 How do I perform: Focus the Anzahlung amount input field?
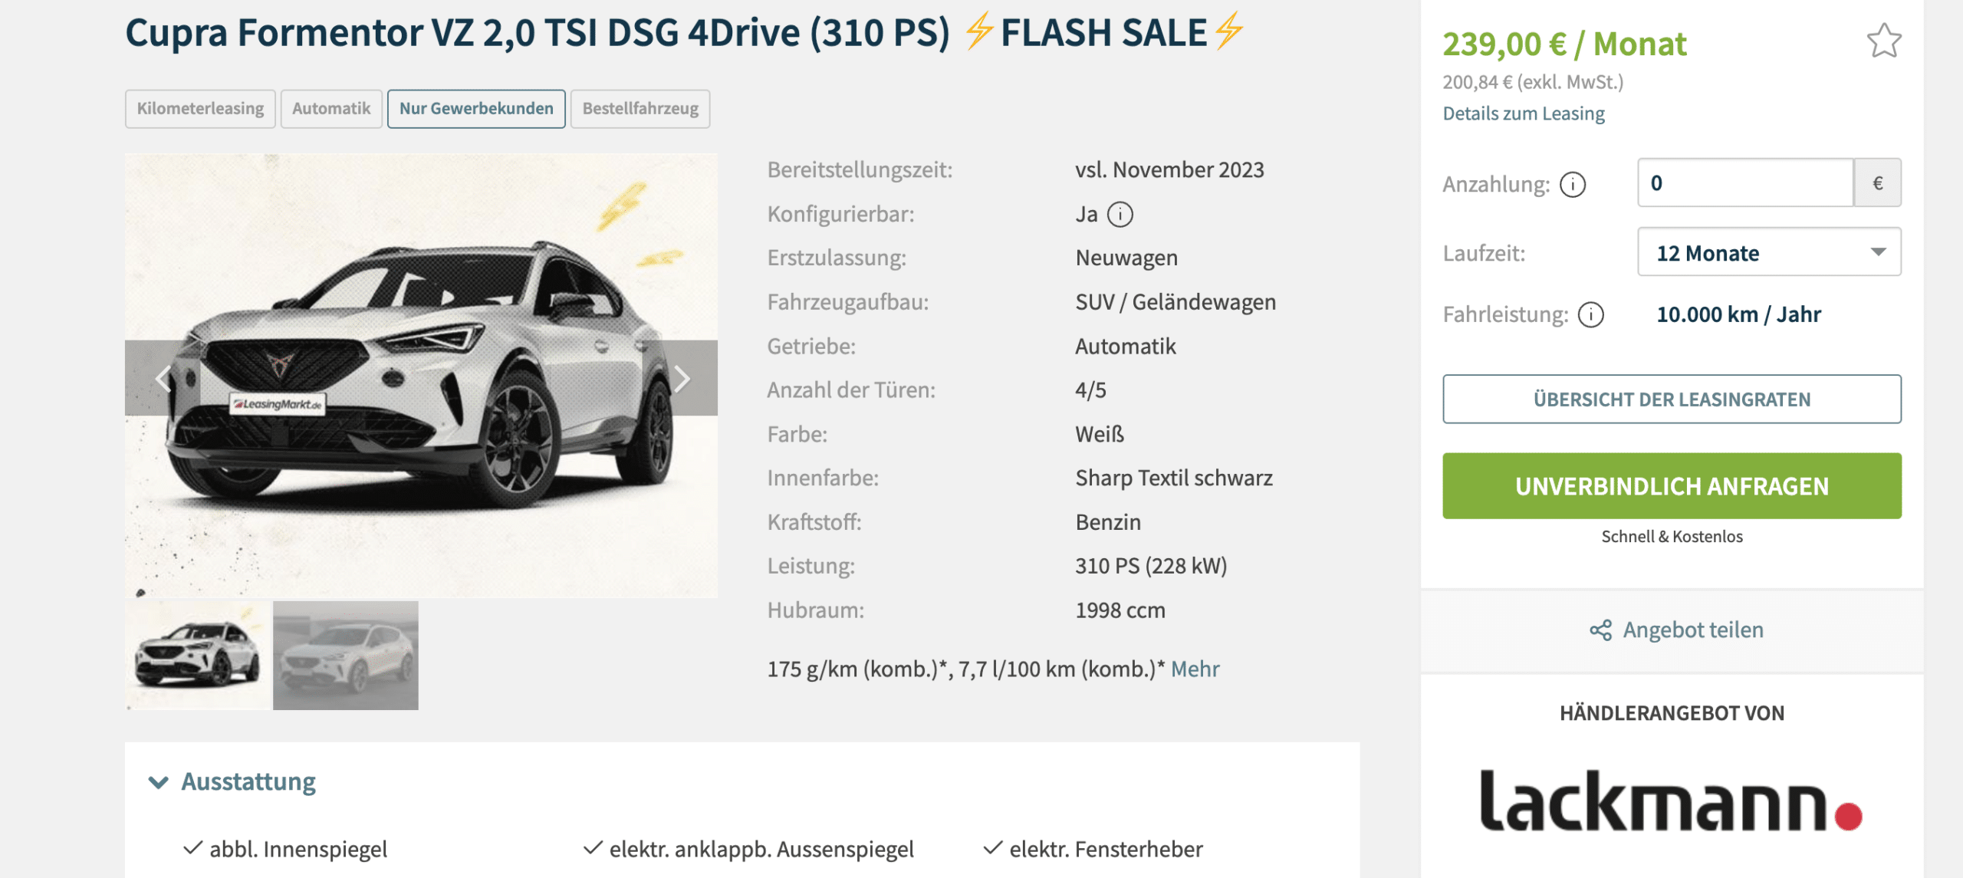pyautogui.click(x=1745, y=183)
